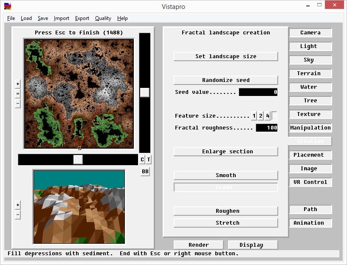The image size is (347, 265).
Task: Click the Fractal roughness value field
Action: coord(266,128)
